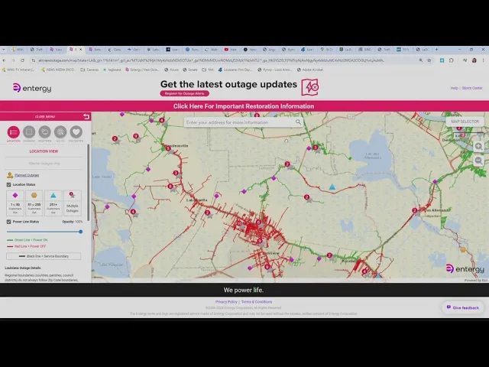Screen dimensions: 489x367
Task: Click the orange hexagon 51 to 250 legend icon
Action: [x=34, y=196]
